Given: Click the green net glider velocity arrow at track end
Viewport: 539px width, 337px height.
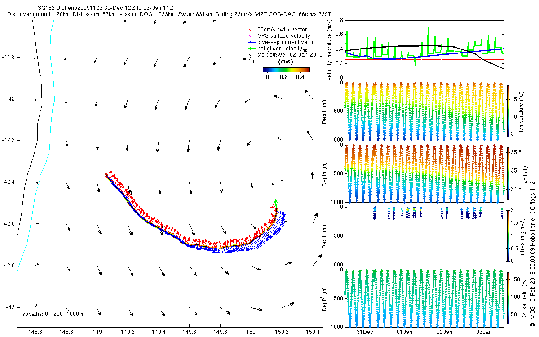Looking at the screenshot, I should (276, 204).
